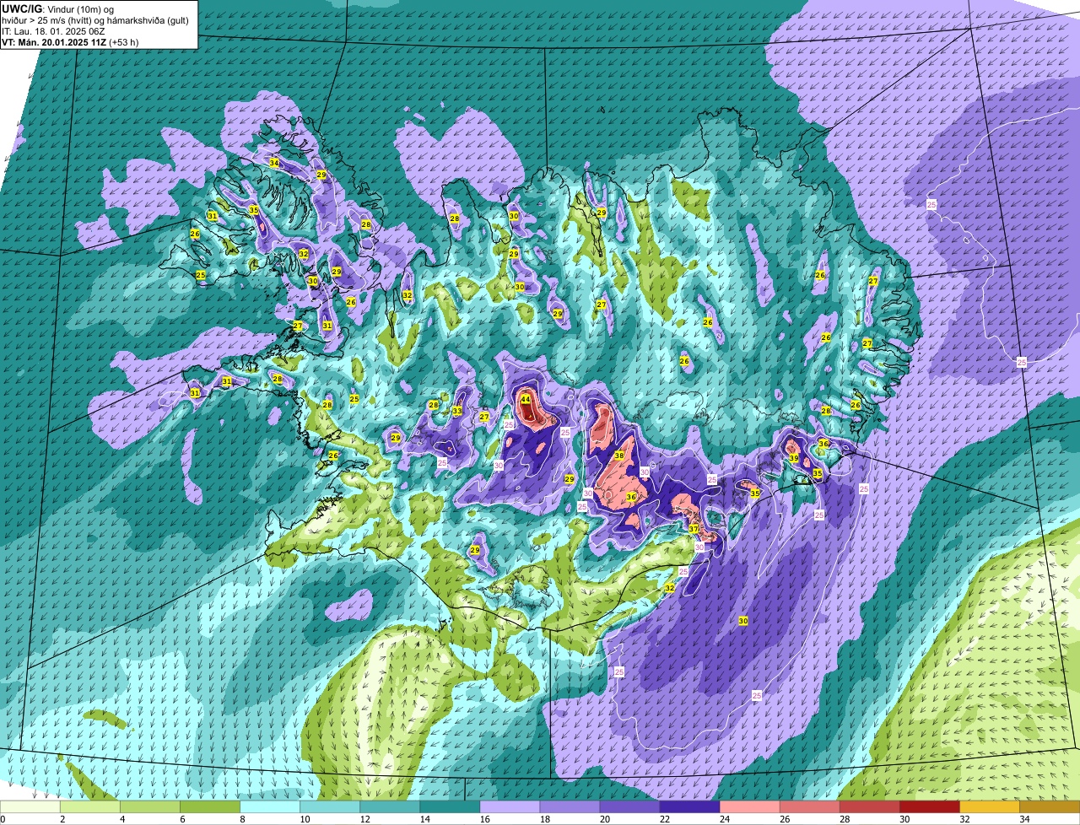This screenshot has height=825, width=1080.
Task: Click the golden yellow 32–34 legend swatch
Action: (x=990, y=807)
